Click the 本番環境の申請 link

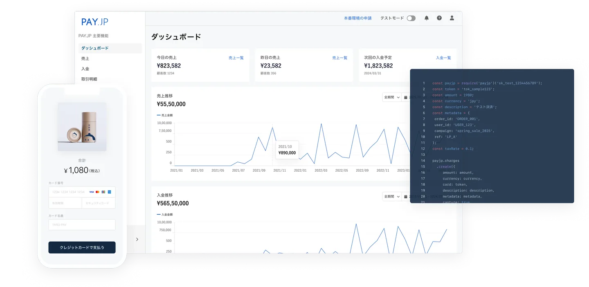(357, 18)
